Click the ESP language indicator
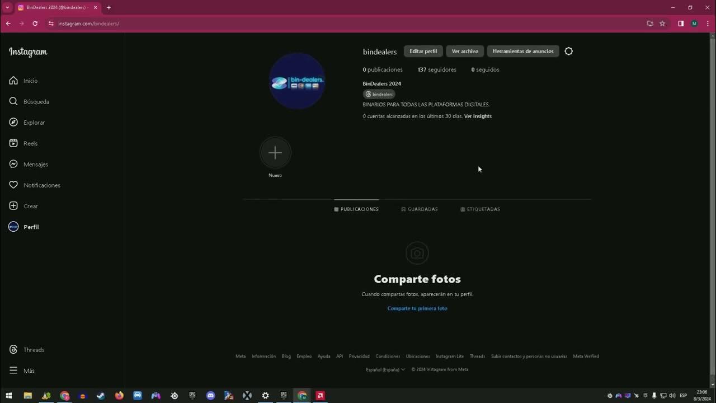 coord(683,395)
